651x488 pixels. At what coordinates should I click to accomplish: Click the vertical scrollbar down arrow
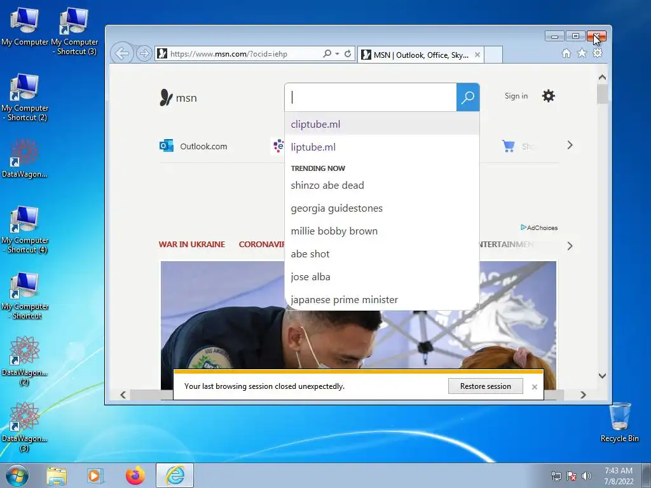pyautogui.click(x=602, y=376)
